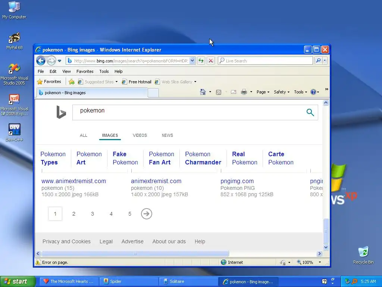Open address bar URL history dropdown
This screenshot has height=287, width=382.
[192, 61]
